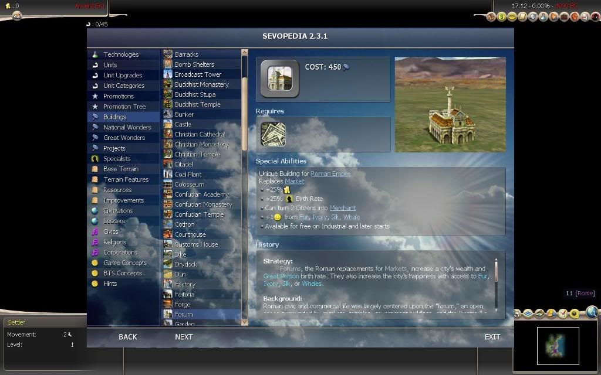Image resolution: width=601 pixels, height=375 pixels.
Task: Select Customs House entry
Action: (x=202, y=244)
